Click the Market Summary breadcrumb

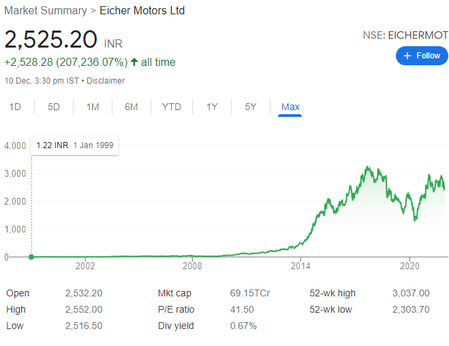click(46, 11)
